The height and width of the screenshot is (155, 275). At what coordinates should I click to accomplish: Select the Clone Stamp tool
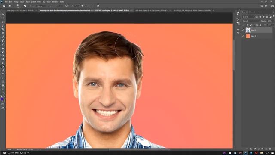[3, 48]
